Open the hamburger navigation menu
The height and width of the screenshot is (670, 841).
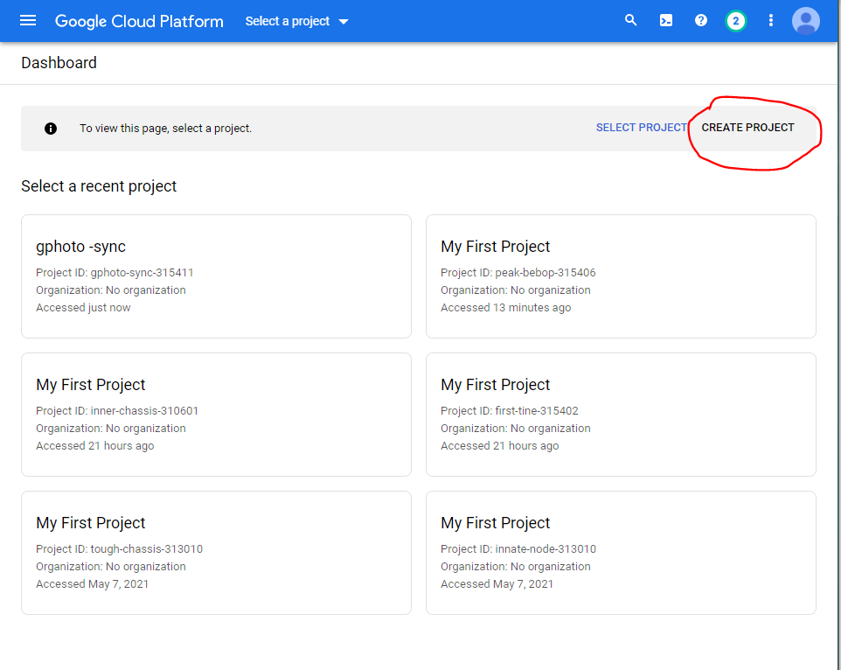[28, 21]
